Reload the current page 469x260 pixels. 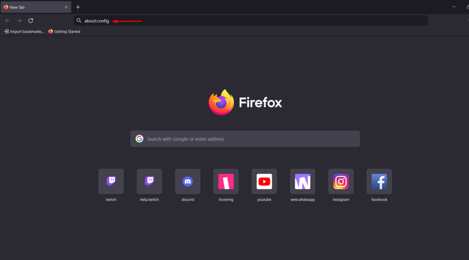31,21
